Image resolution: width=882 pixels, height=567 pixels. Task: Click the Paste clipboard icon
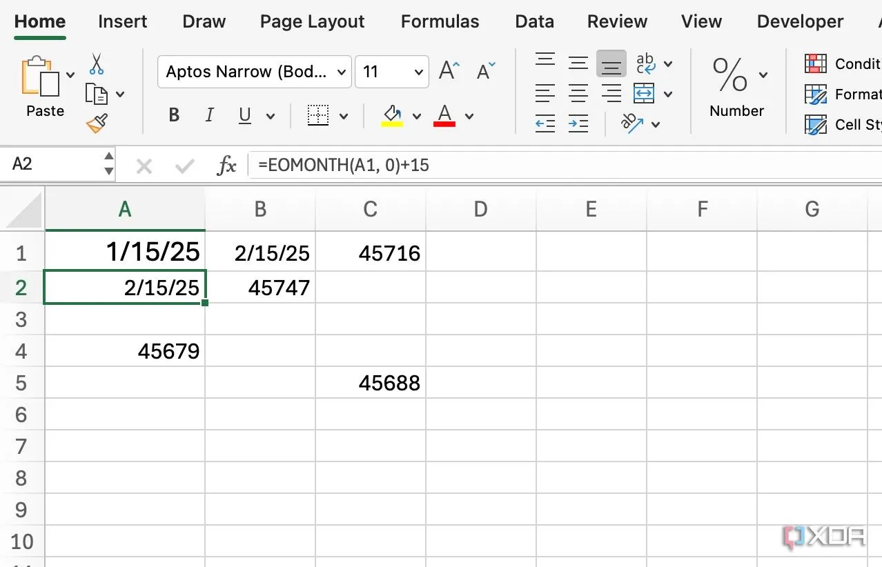pyautogui.click(x=41, y=77)
